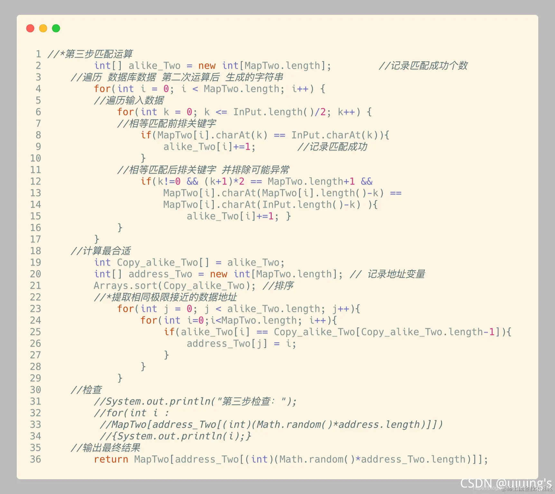Click "if(k!=0 && (k+1)*2 == MapTwo.length+1 &&"
The image size is (555, 494).
(256, 181)
